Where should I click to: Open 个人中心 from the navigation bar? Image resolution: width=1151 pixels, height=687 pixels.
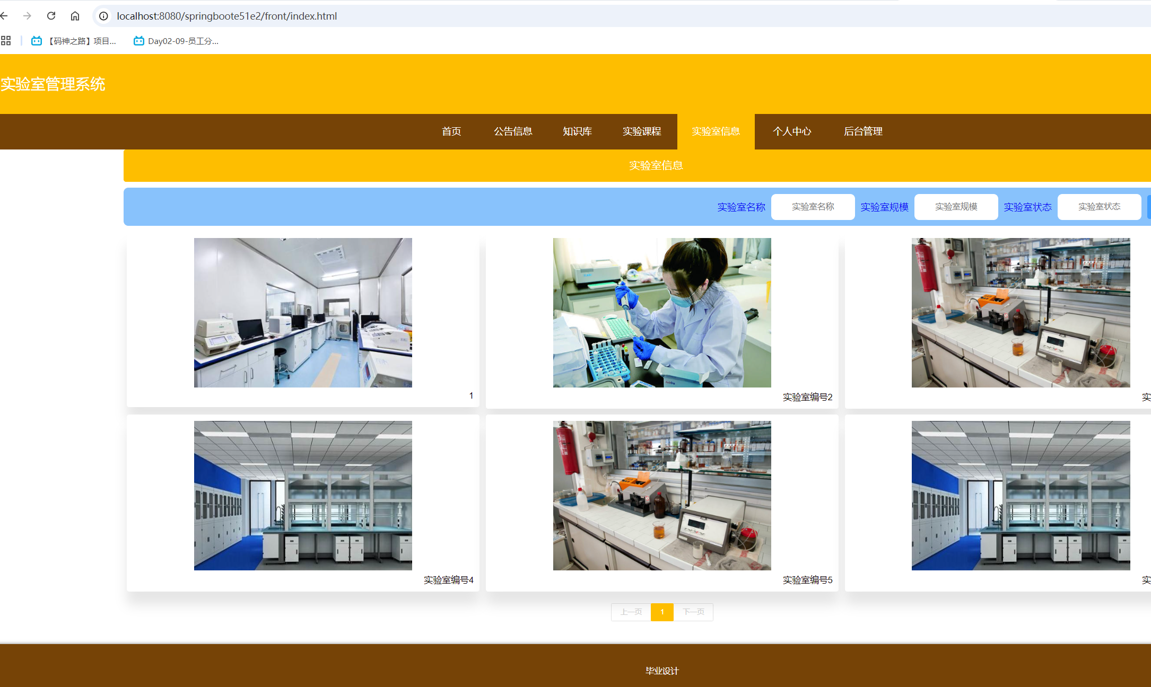(x=792, y=131)
